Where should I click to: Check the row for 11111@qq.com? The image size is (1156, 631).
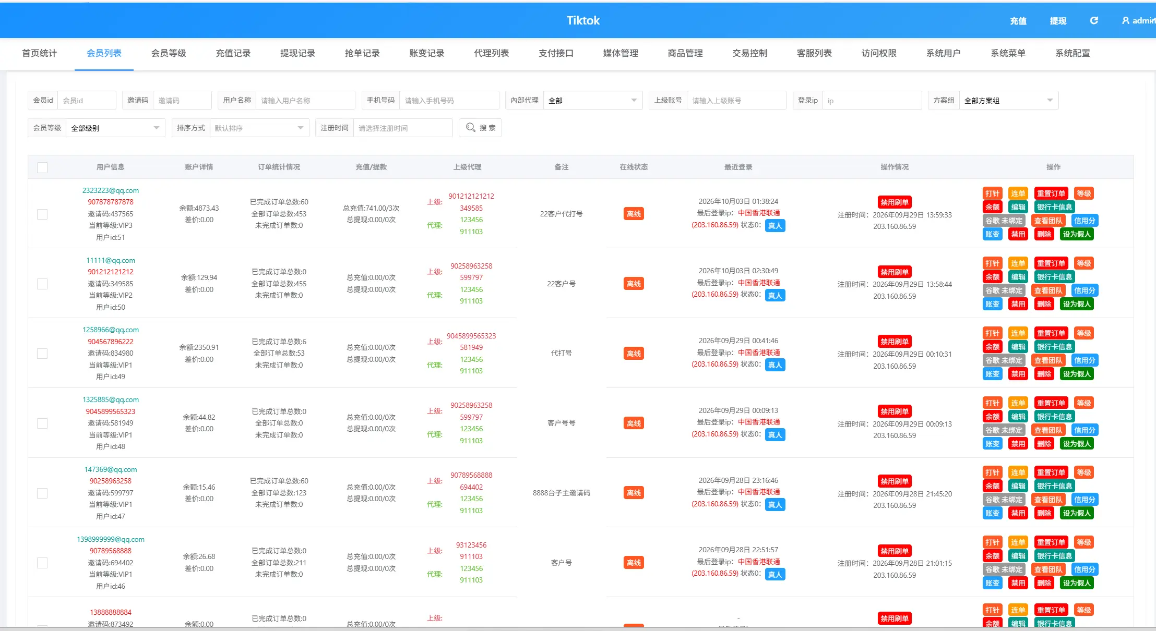coord(42,284)
